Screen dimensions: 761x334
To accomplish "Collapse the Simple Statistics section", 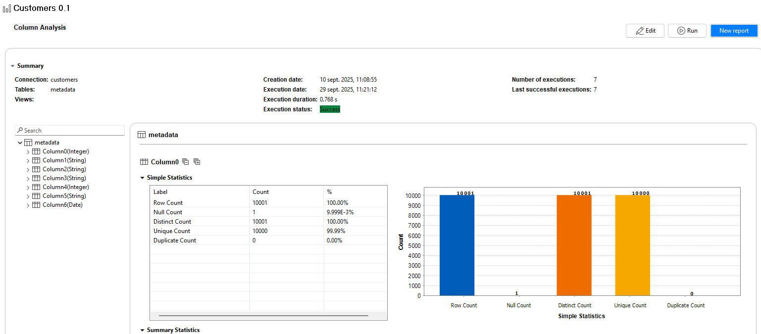I will pyautogui.click(x=142, y=178).
